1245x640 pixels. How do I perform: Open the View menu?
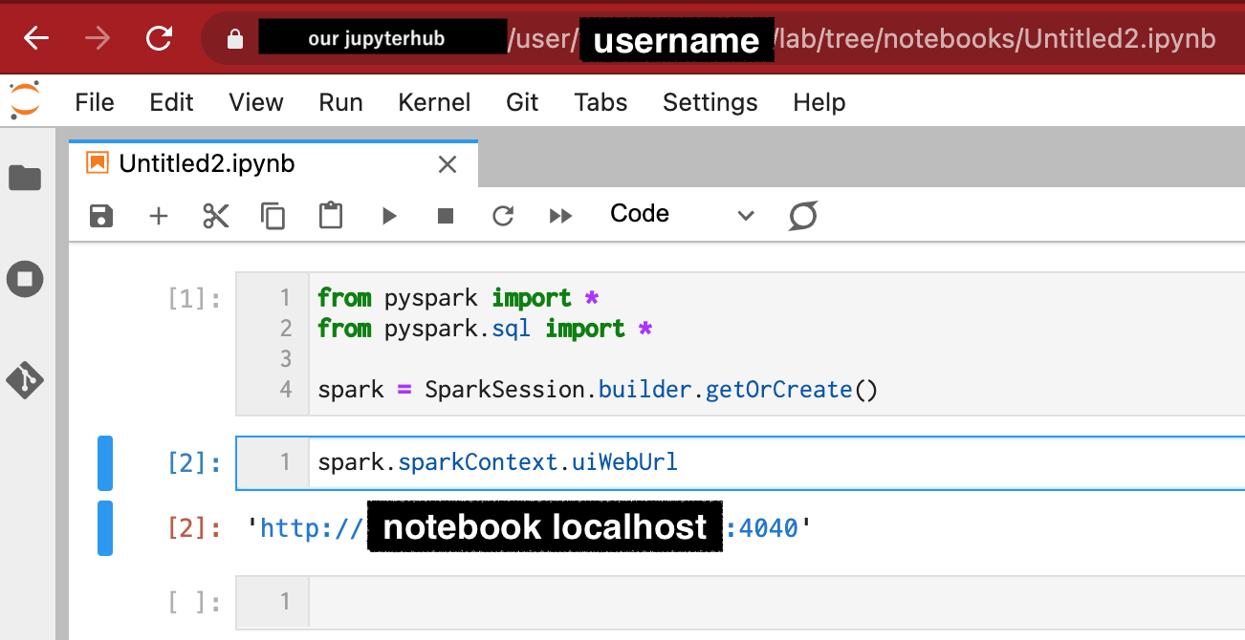point(256,102)
